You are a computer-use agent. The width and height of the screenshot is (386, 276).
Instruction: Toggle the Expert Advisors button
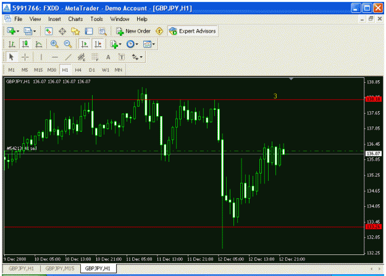click(x=193, y=31)
